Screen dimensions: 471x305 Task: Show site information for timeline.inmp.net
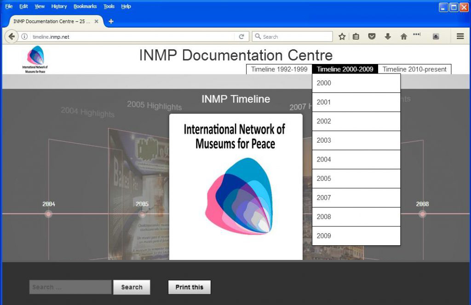(24, 37)
